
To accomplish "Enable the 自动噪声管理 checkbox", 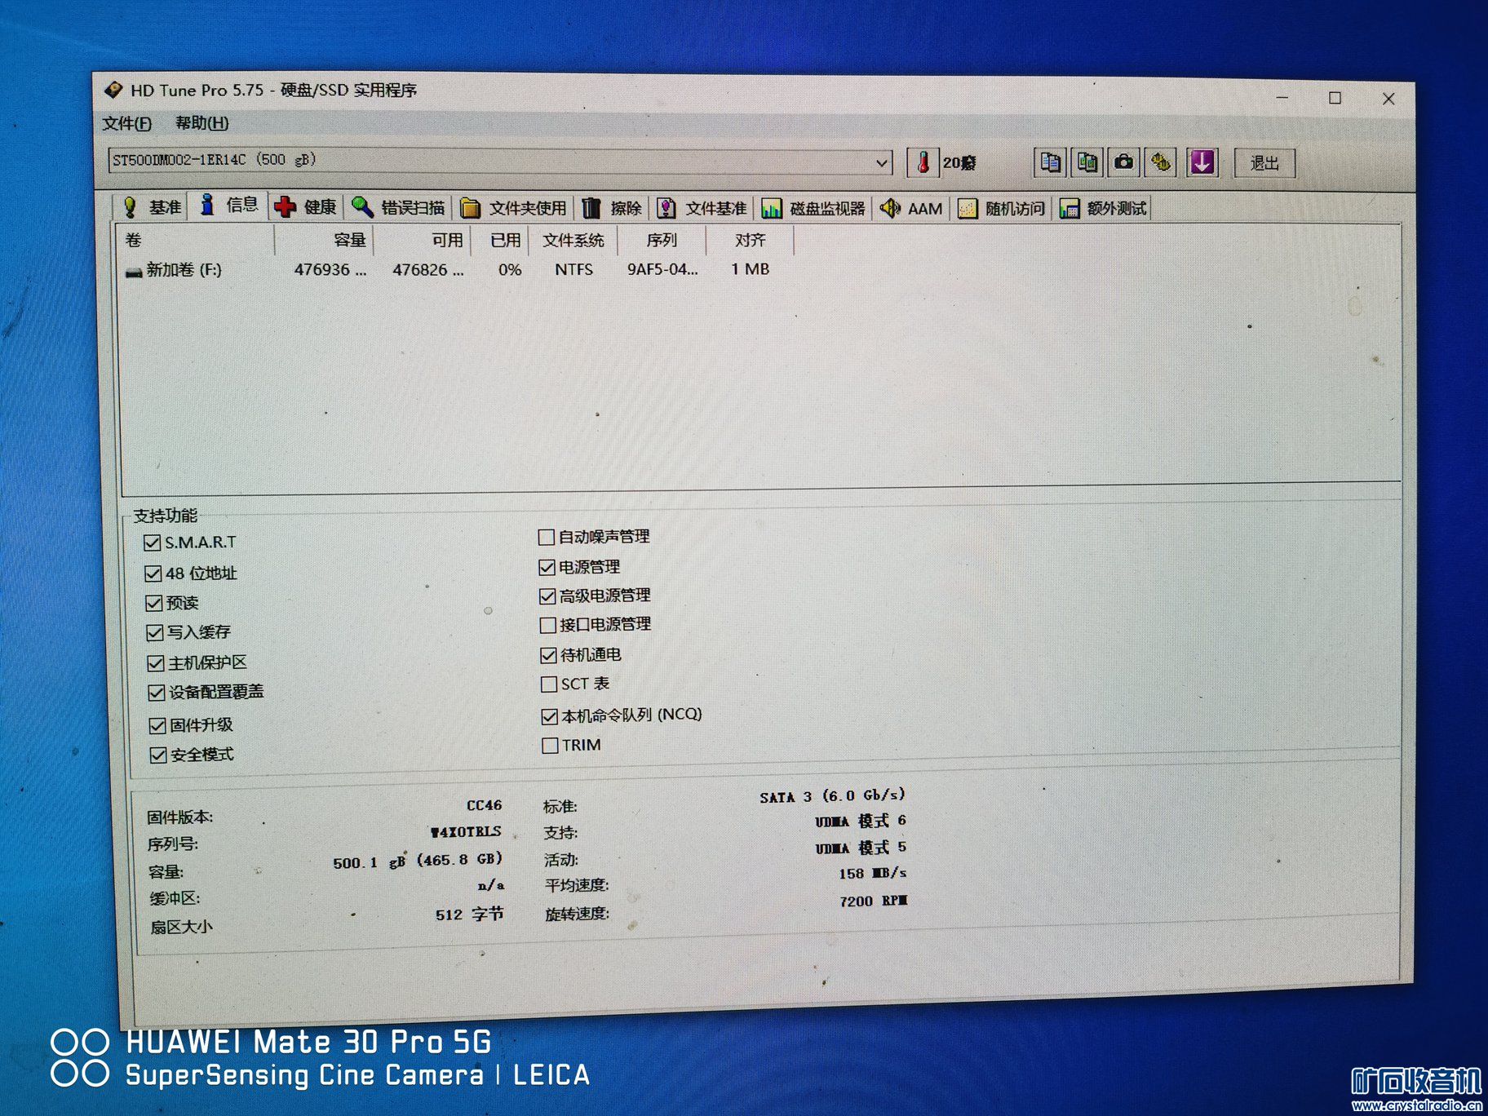I will pyautogui.click(x=547, y=537).
